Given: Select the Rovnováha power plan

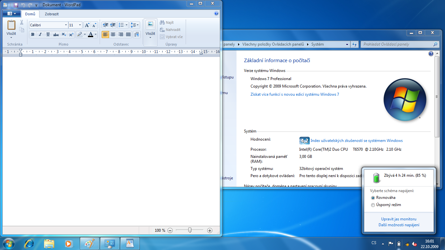Looking at the screenshot, I should click(383, 198).
